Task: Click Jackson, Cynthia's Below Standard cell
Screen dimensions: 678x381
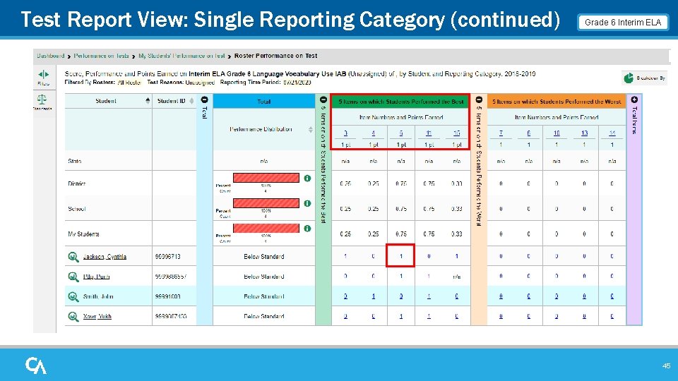Action: coord(263,257)
